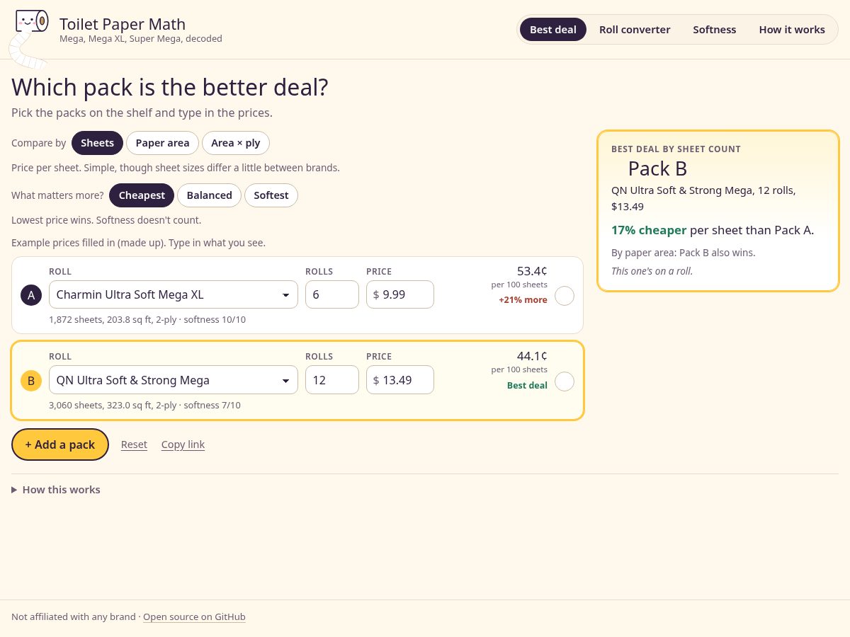Image resolution: width=850 pixels, height=637 pixels.
Task: Click the Reset link
Action: [x=134, y=444]
